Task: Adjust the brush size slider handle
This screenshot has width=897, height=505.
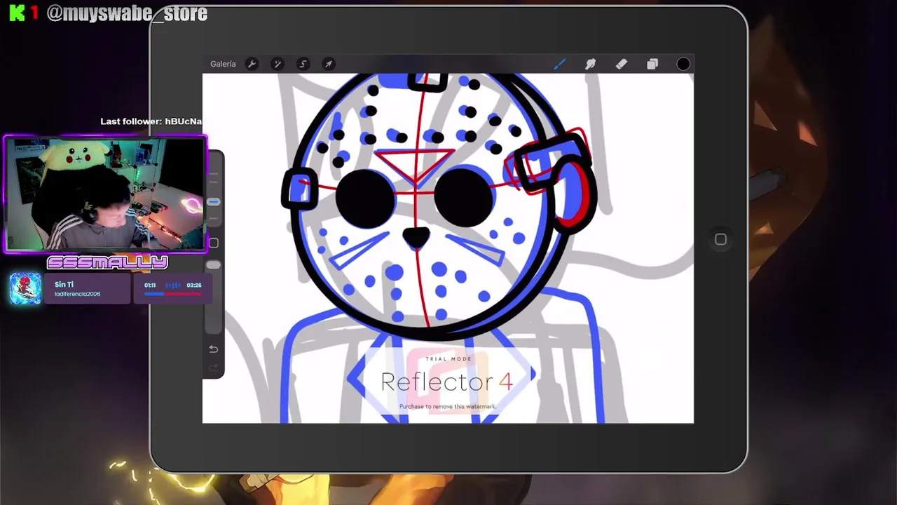Action: (213, 202)
